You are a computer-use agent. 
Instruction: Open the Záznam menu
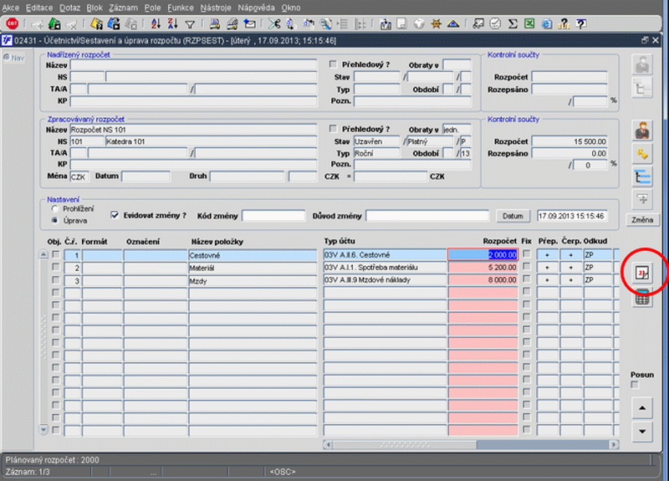(x=121, y=7)
